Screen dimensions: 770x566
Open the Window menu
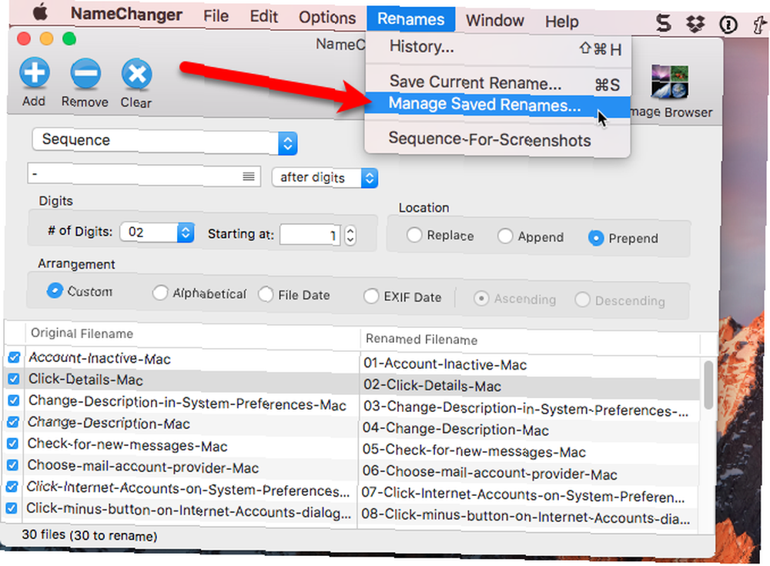(x=495, y=21)
